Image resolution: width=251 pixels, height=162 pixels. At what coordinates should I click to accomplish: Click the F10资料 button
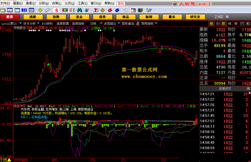pyautogui.click(x=47, y=24)
